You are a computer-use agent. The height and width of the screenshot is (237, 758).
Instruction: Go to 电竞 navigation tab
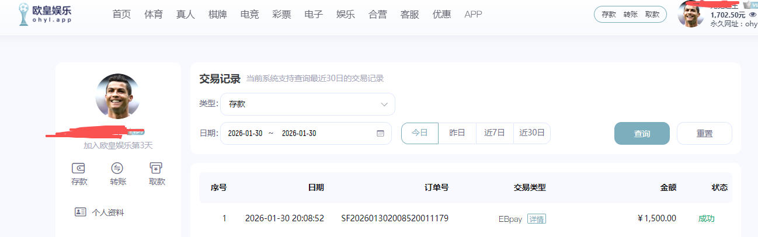click(249, 15)
